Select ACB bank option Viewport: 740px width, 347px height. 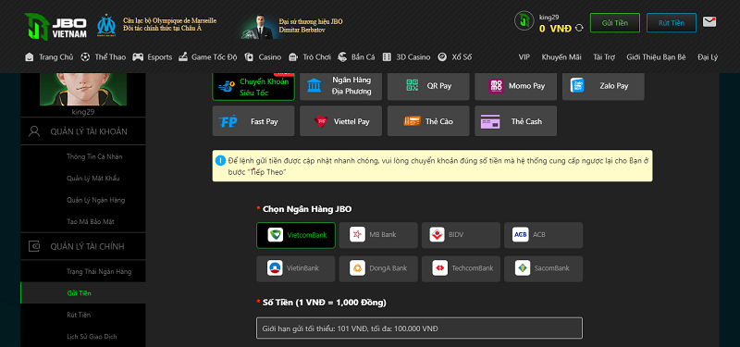click(544, 235)
